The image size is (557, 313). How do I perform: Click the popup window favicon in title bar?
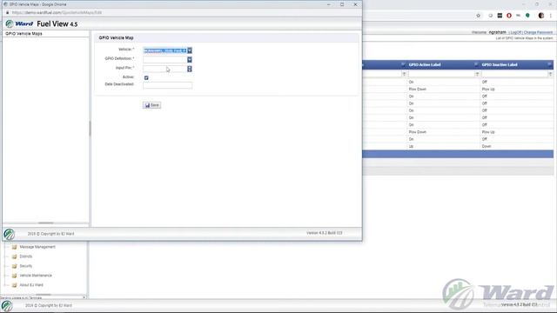[x=6, y=4]
